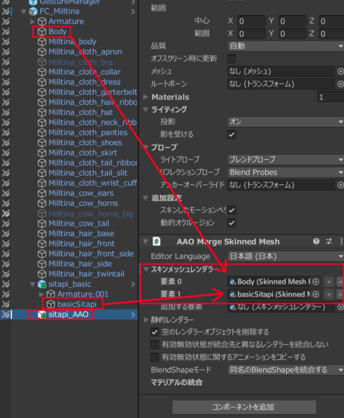Uncheck 空のレンダラーオブジェクトを削除する
Screen dimensions: 344x418
click(154, 332)
